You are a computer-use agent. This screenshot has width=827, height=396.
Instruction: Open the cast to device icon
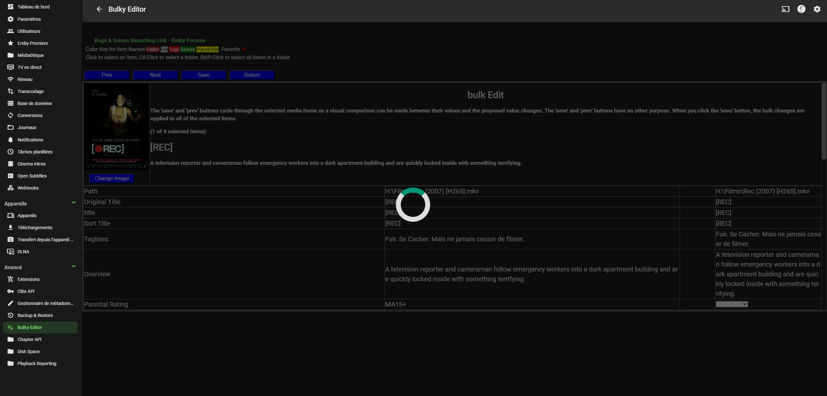[x=785, y=9]
